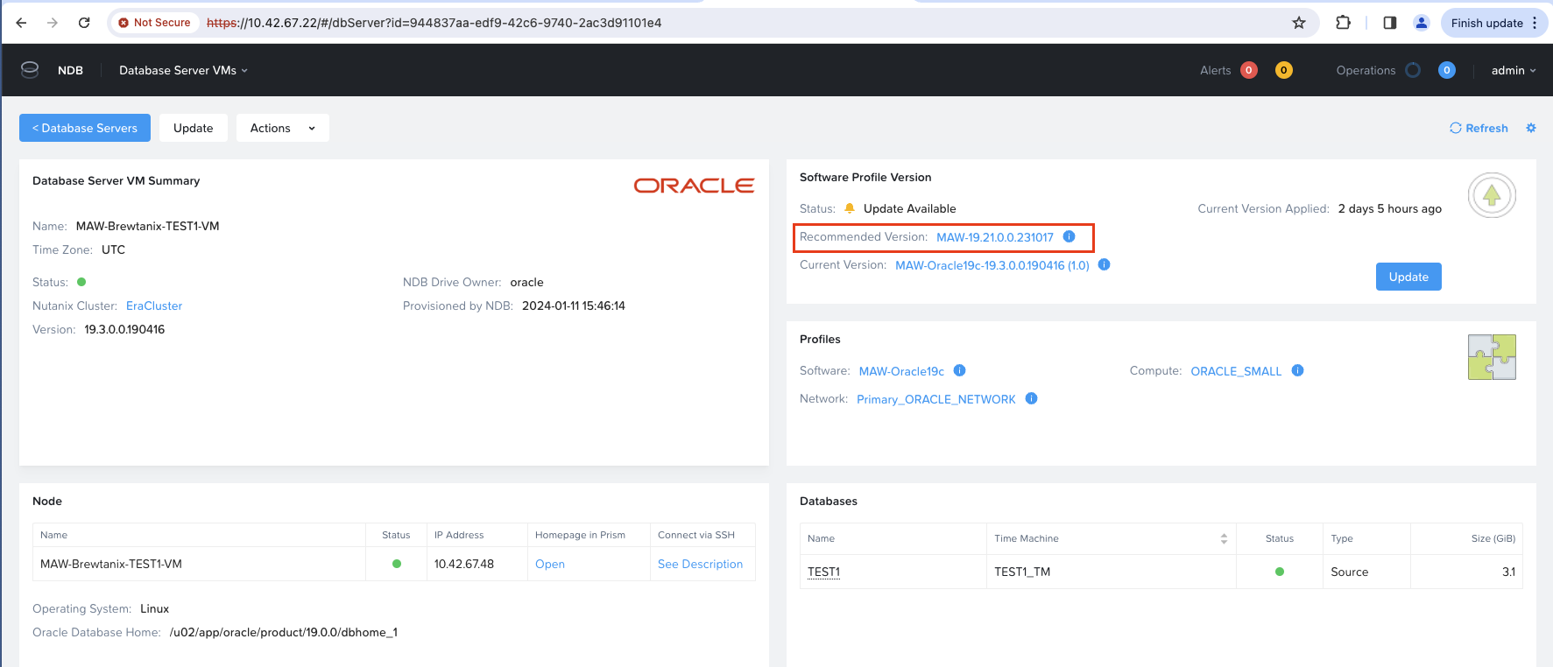
Task: Click the blue operations count badge
Action: (1446, 70)
